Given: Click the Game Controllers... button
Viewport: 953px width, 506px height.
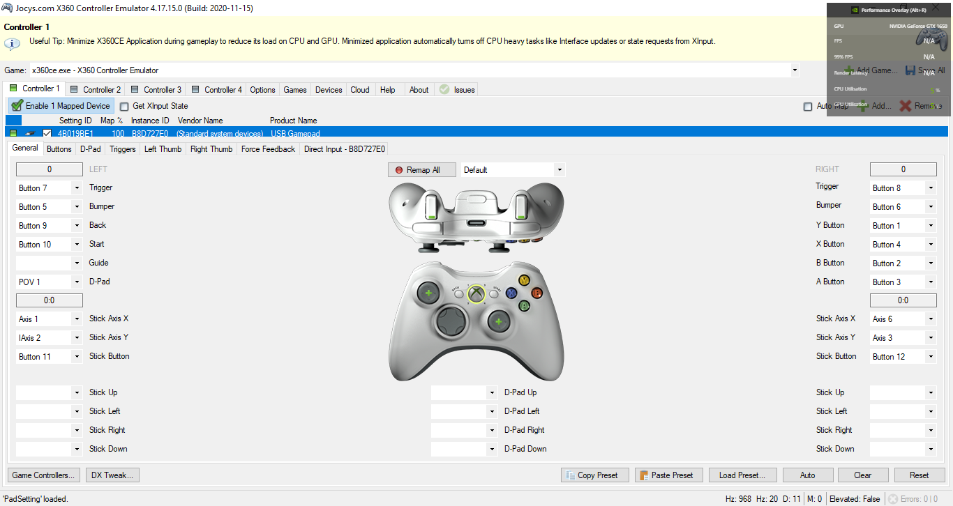Looking at the screenshot, I should tap(44, 475).
